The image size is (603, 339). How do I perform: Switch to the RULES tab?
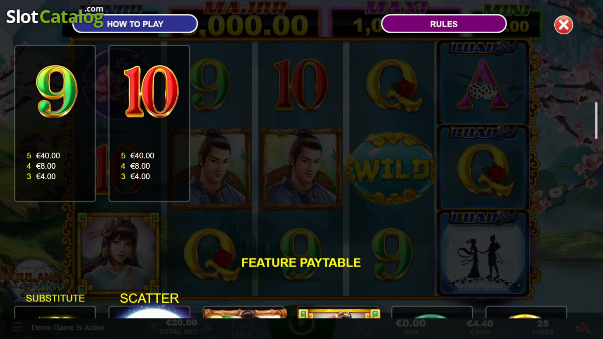click(x=444, y=24)
